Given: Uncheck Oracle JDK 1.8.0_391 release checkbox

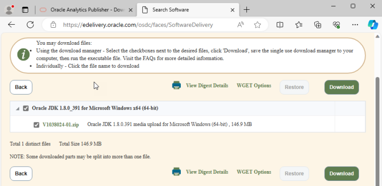Looking at the screenshot, I should (x=26, y=108).
